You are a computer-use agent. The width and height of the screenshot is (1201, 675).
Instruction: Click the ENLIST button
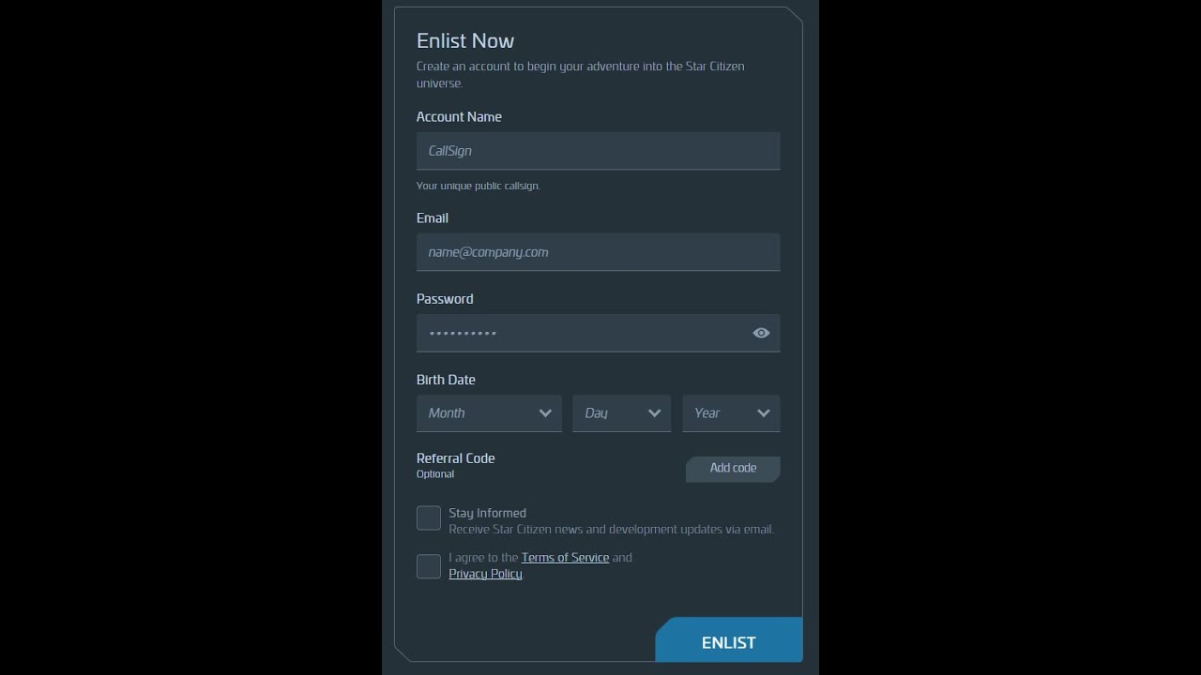729,640
